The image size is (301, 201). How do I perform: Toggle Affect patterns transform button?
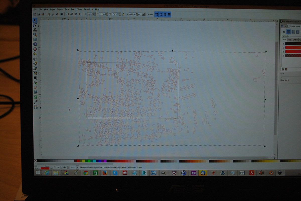169,14
